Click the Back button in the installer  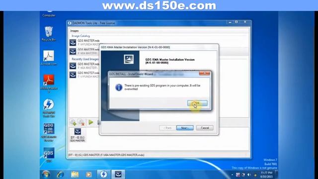tap(167, 128)
